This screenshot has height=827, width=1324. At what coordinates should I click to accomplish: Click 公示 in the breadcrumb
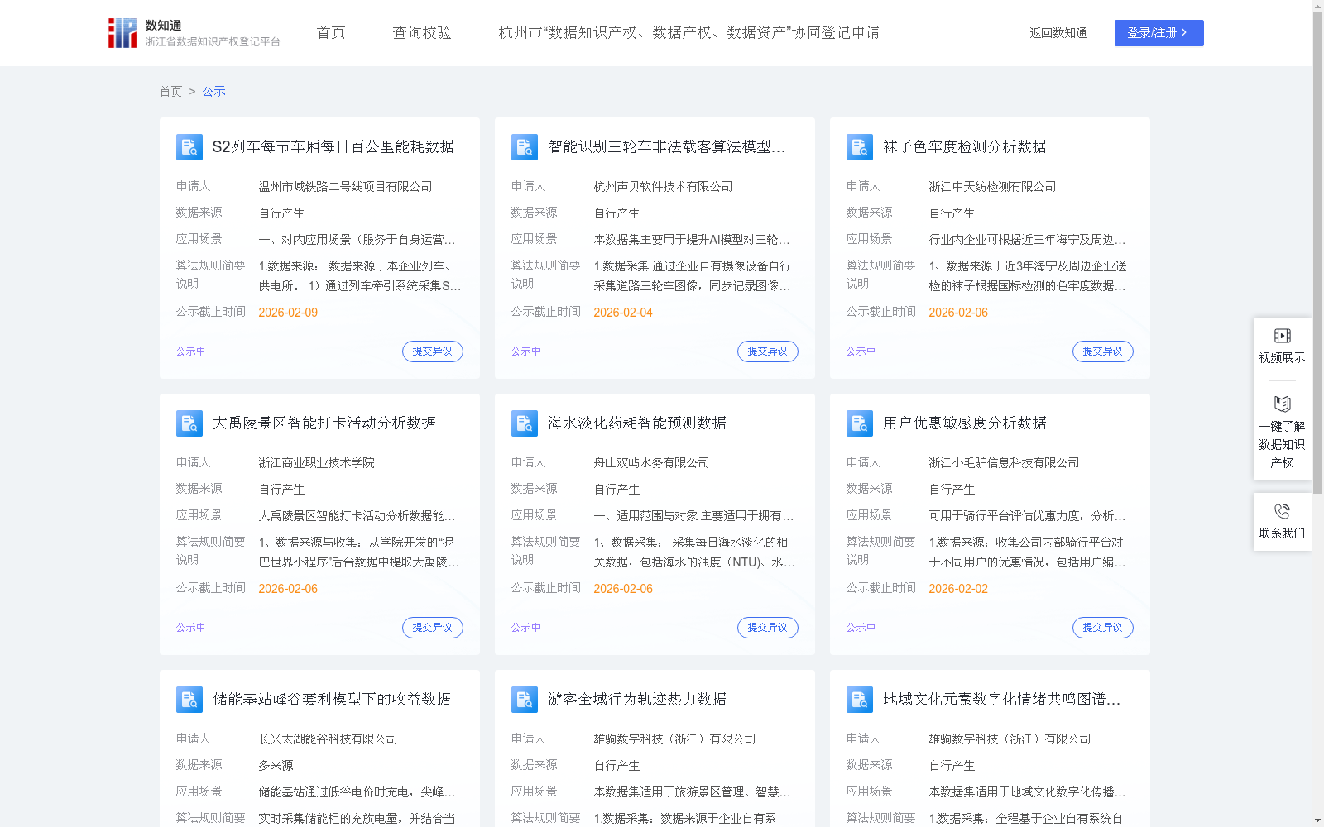pos(213,91)
